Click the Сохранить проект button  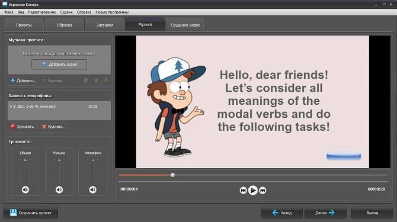tap(31, 213)
